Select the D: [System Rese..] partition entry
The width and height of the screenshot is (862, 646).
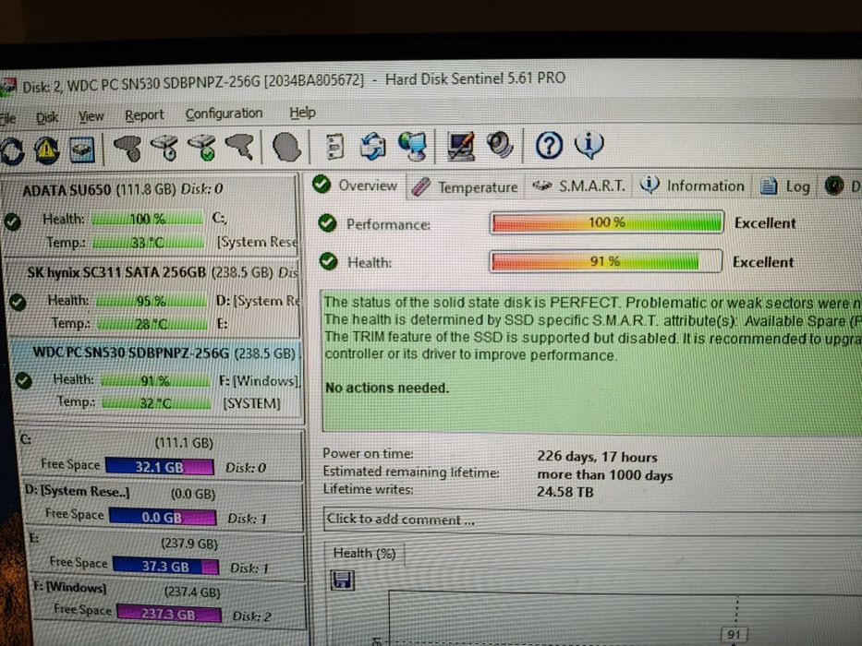(x=163, y=506)
